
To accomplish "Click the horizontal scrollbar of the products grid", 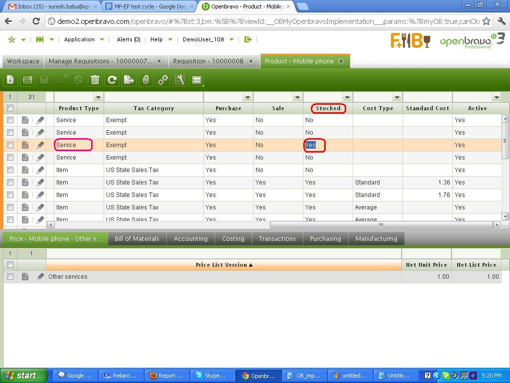I will coord(381,225).
